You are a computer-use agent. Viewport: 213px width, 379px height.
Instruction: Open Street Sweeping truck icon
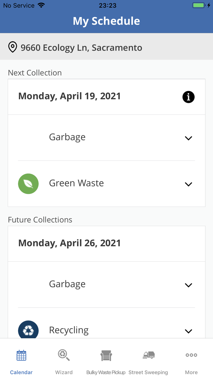(x=148, y=355)
